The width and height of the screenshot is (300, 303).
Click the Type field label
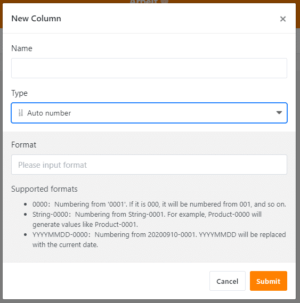pyautogui.click(x=19, y=93)
